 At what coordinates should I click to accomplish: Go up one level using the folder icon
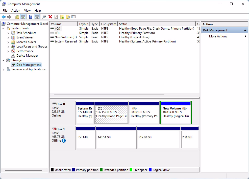[17, 17]
